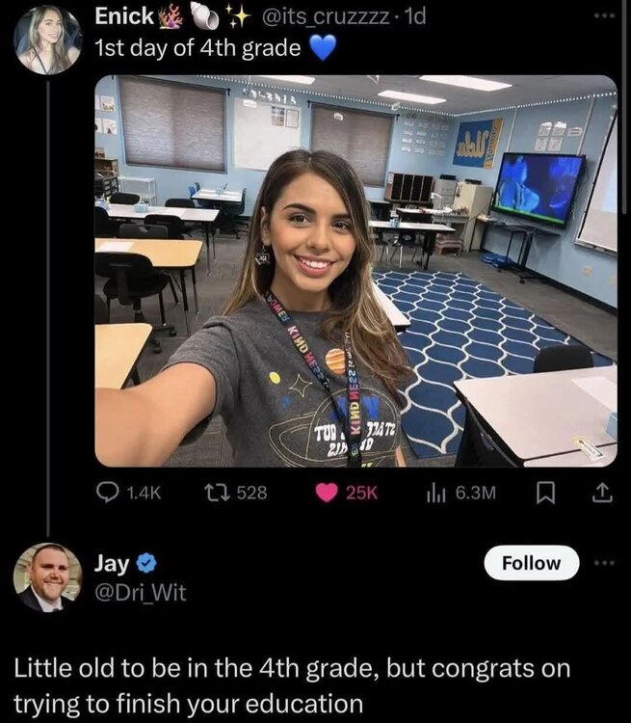Click the 1d timestamp on the tweet
The height and width of the screenshot is (723, 631).
414,16
